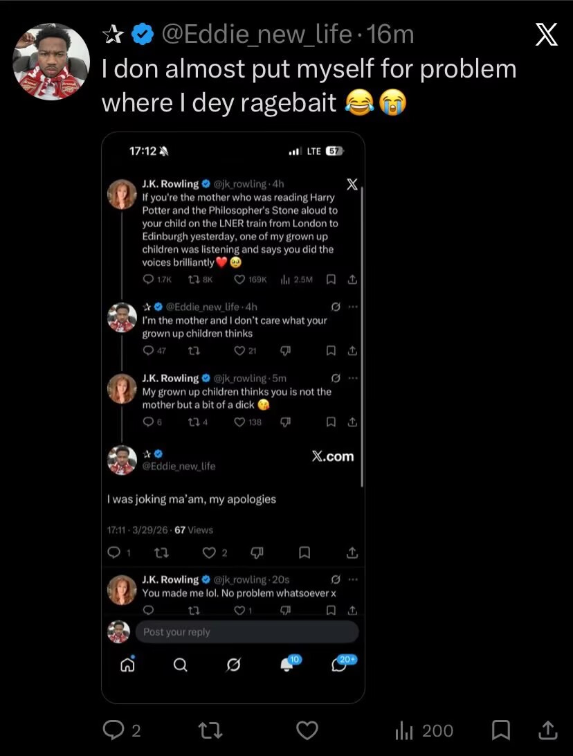Viewport: 573px width, 756px height.
Task: Click the X logo at top right
Action: pyautogui.click(x=547, y=35)
